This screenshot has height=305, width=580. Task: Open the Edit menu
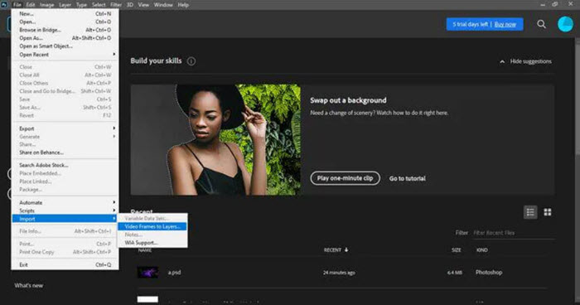pos(31,5)
